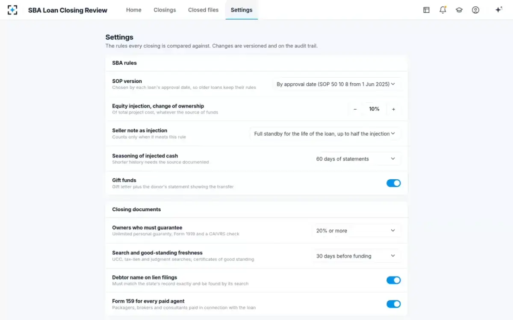Increase equity injection percentage

coord(394,109)
